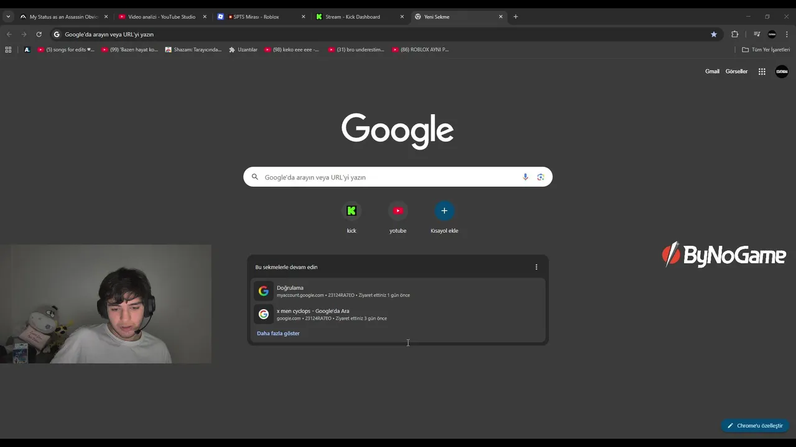Search by image with Lens icon
This screenshot has height=447, width=796.
540,177
